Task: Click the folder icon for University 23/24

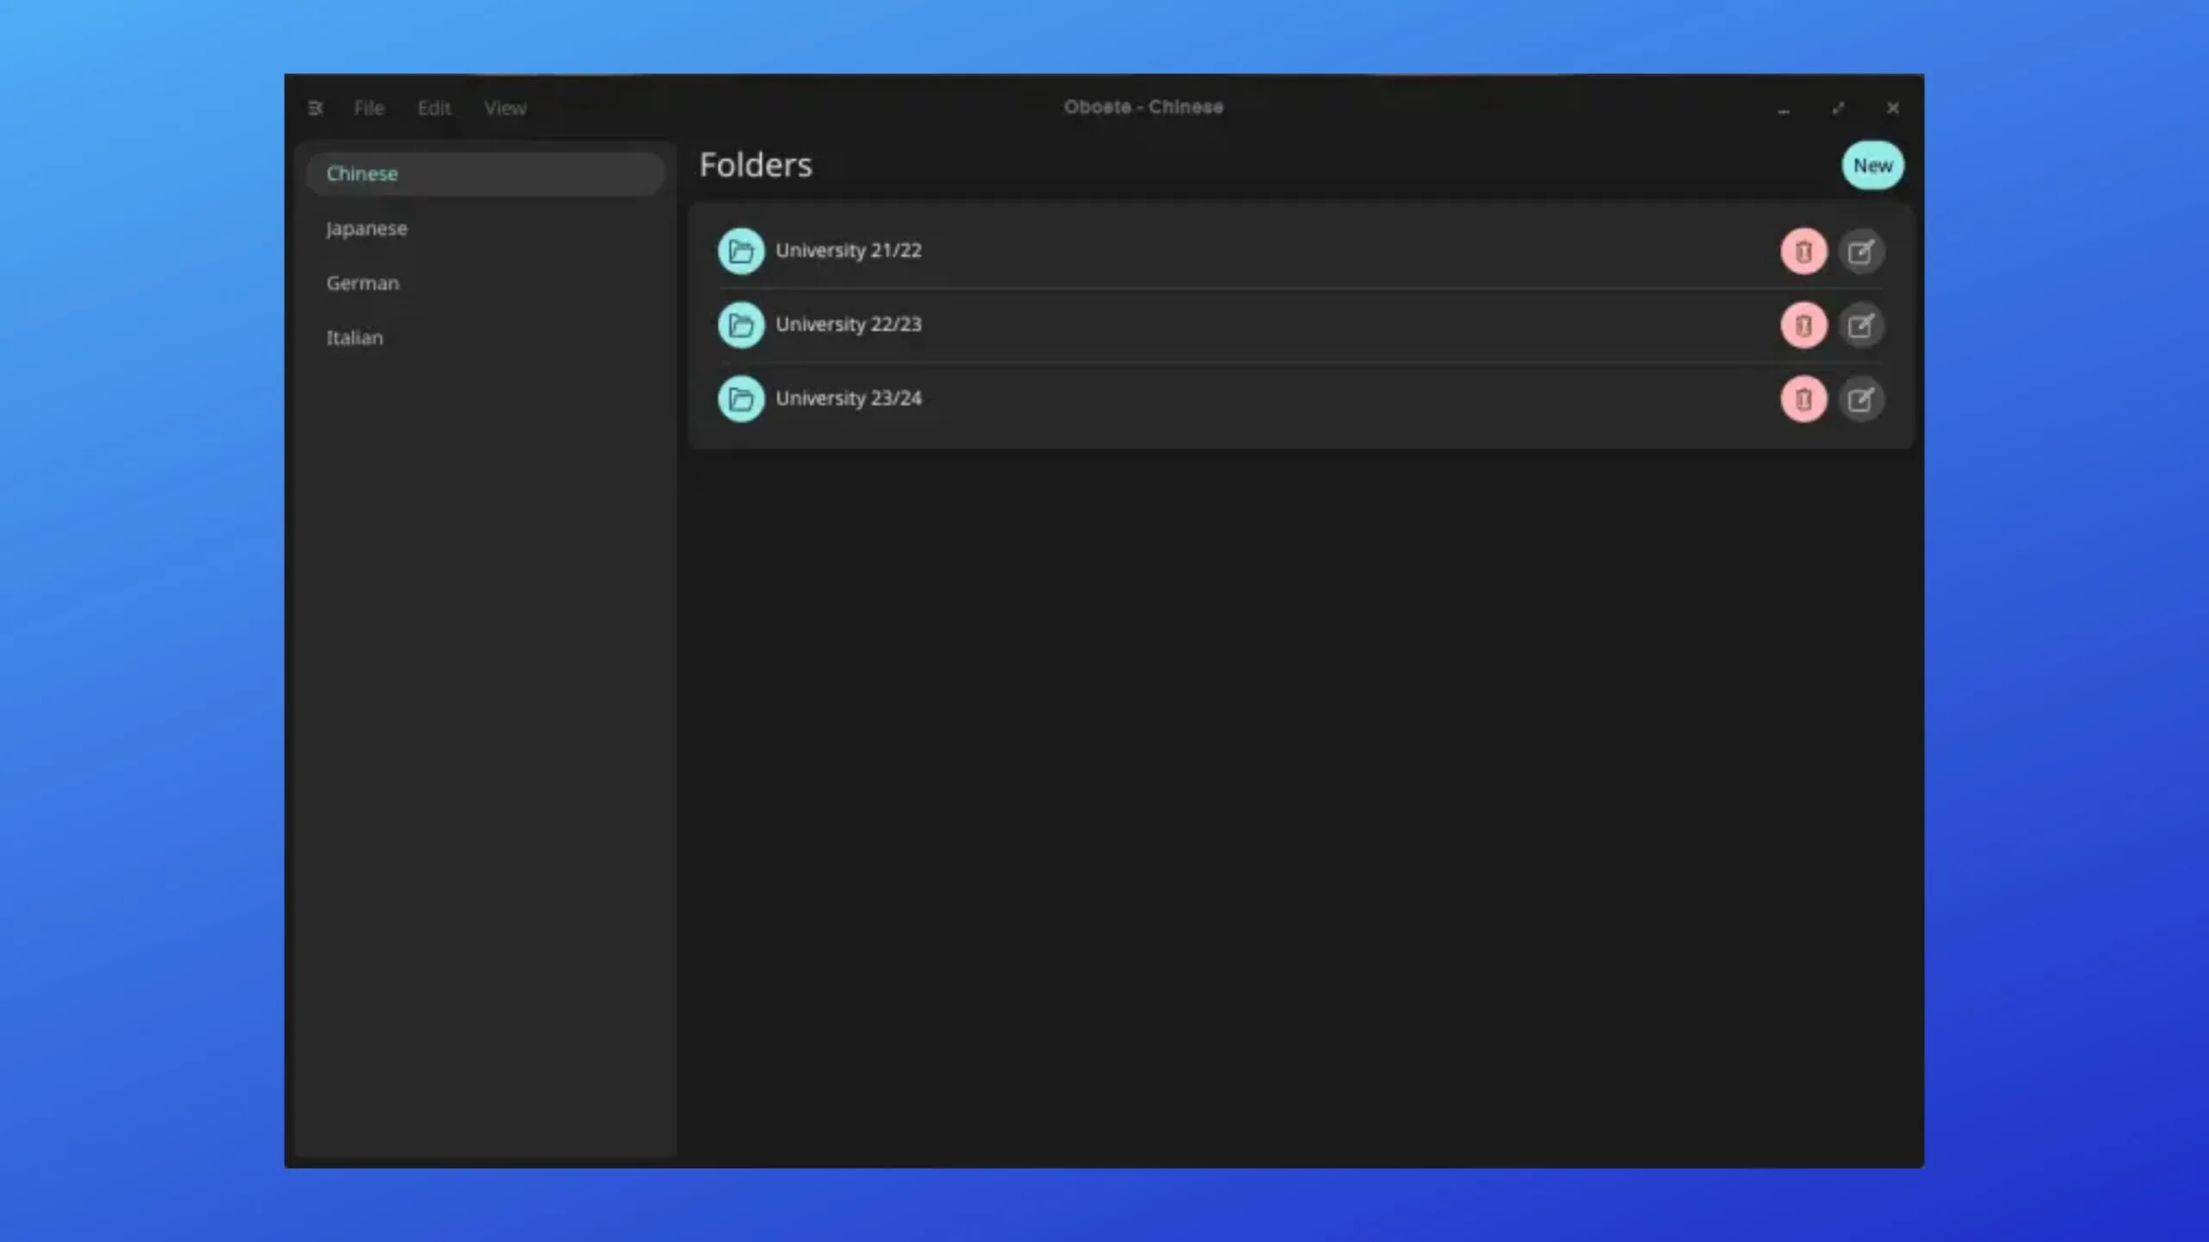Action: click(740, 398)
